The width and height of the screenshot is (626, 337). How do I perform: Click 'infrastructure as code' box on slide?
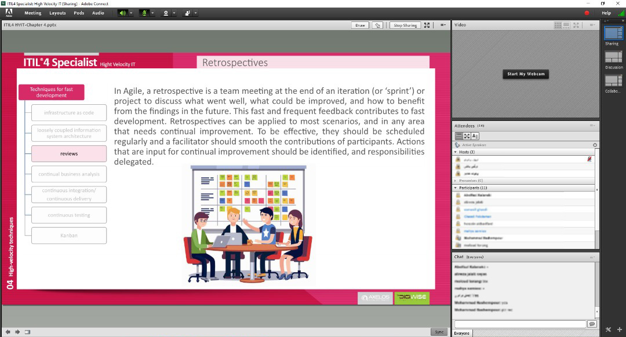pos(69,113)
